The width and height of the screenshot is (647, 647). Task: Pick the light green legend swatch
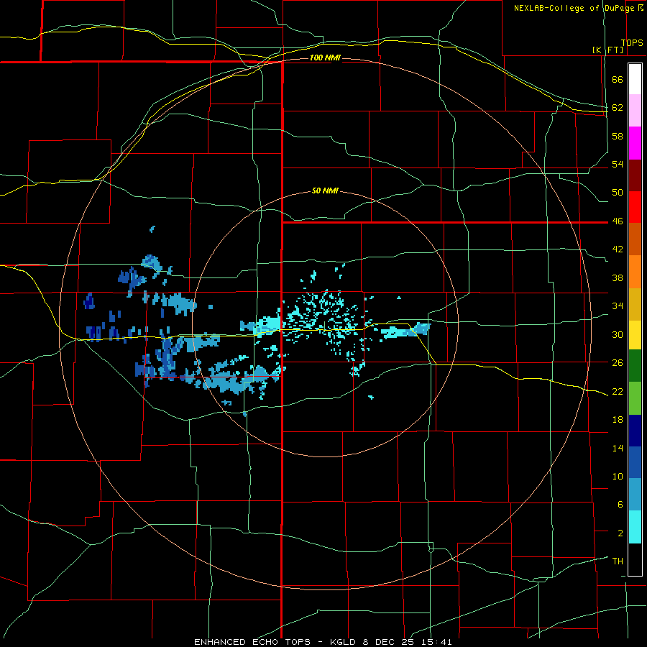(x=635, y=398)
